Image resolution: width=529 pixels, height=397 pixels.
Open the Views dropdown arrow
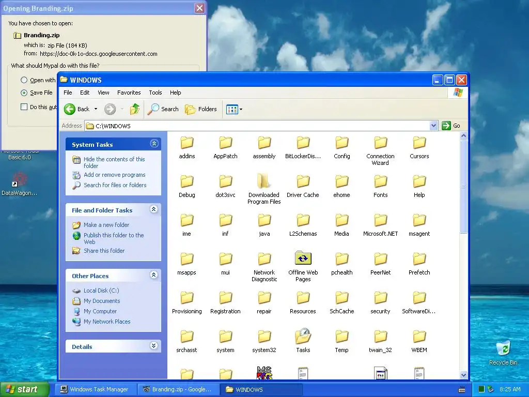(241, 110)
